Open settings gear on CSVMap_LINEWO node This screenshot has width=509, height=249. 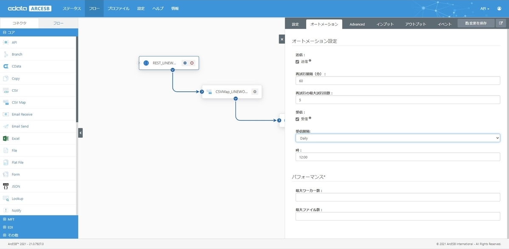[x=255, y=91]
